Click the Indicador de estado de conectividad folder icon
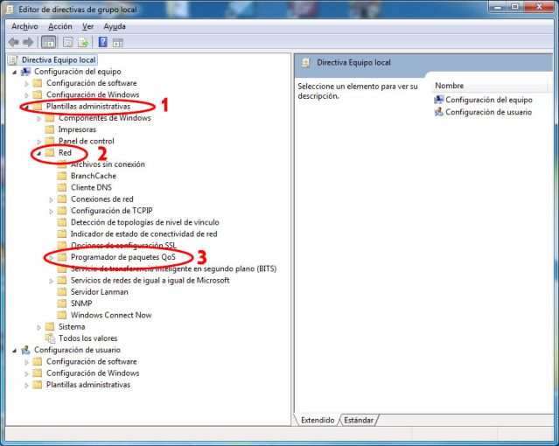The image size is (559, 446). (62, 233)
